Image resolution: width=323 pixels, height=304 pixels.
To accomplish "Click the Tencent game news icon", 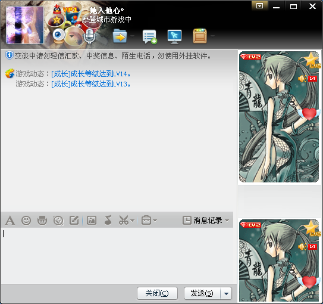I will tap(10, 73).
